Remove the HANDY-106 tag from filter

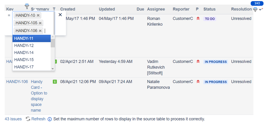coord(40,31)
